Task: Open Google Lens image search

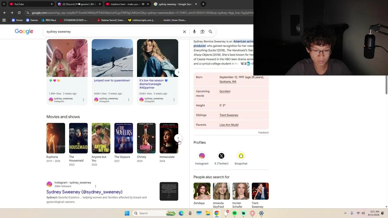Action: click(202, 31)
